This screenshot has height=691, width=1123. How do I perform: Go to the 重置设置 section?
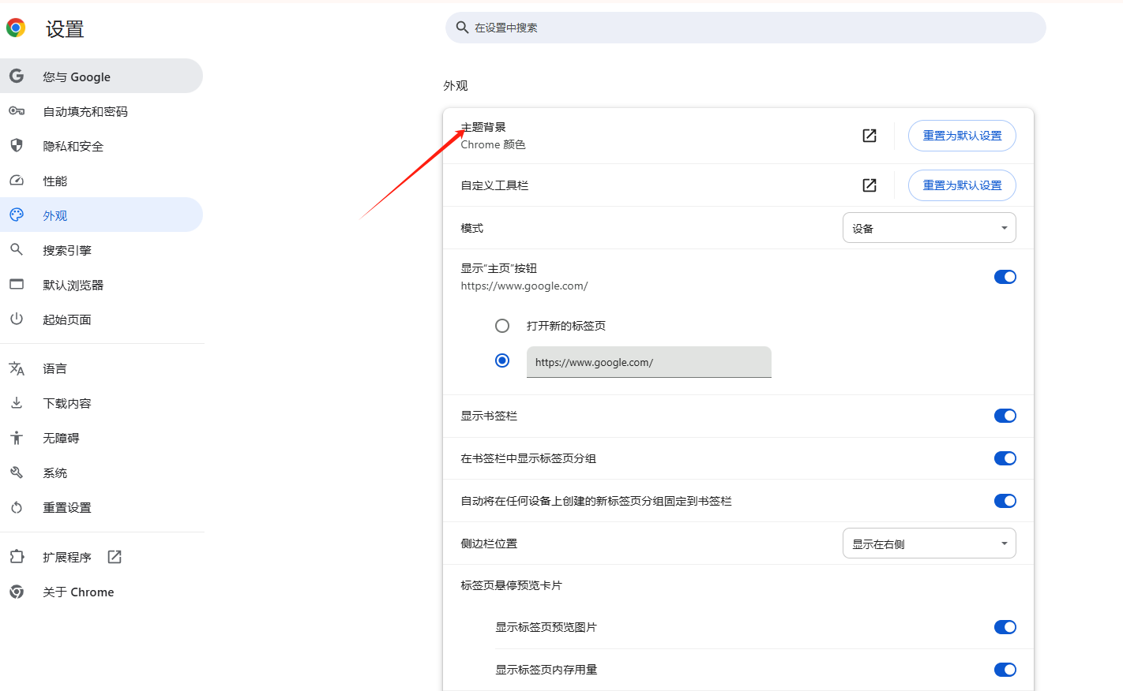(101, 507)
